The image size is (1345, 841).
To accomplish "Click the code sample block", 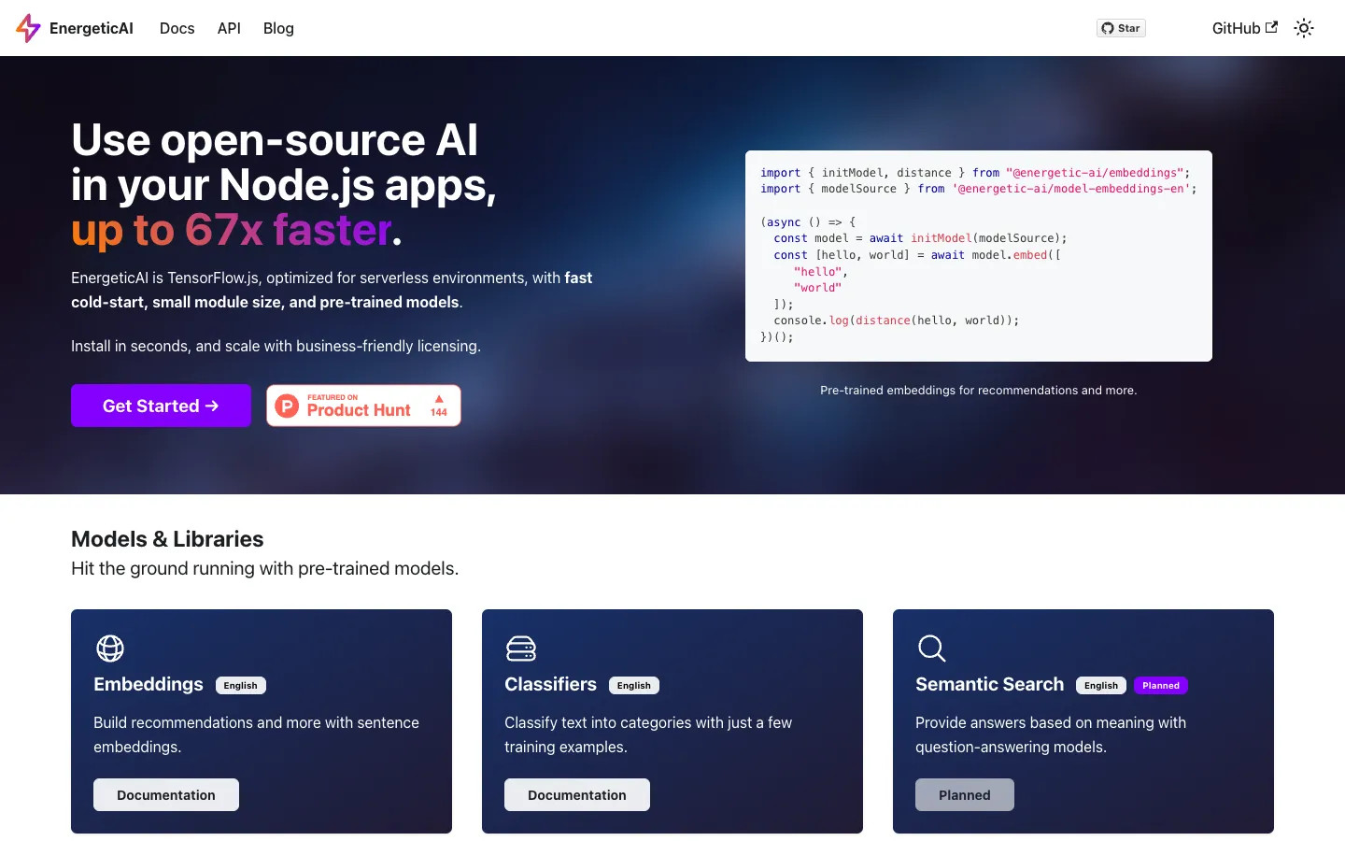I will point(979,256).
